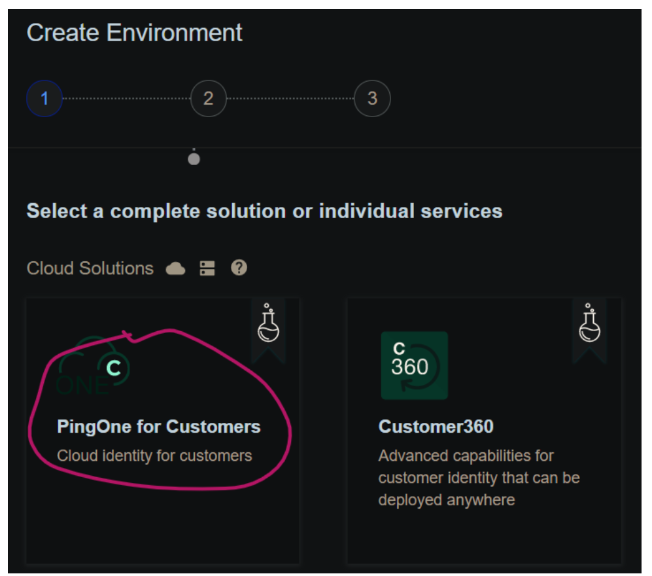652x576 pixels.
Task: Select the Customer360 title
Action: click(436, 427)
